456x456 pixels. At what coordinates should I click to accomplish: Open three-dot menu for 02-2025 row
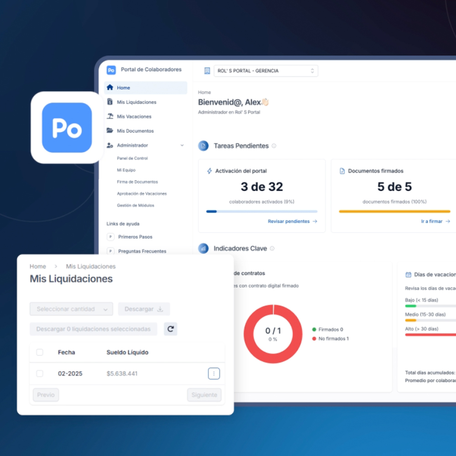(214, 373)
